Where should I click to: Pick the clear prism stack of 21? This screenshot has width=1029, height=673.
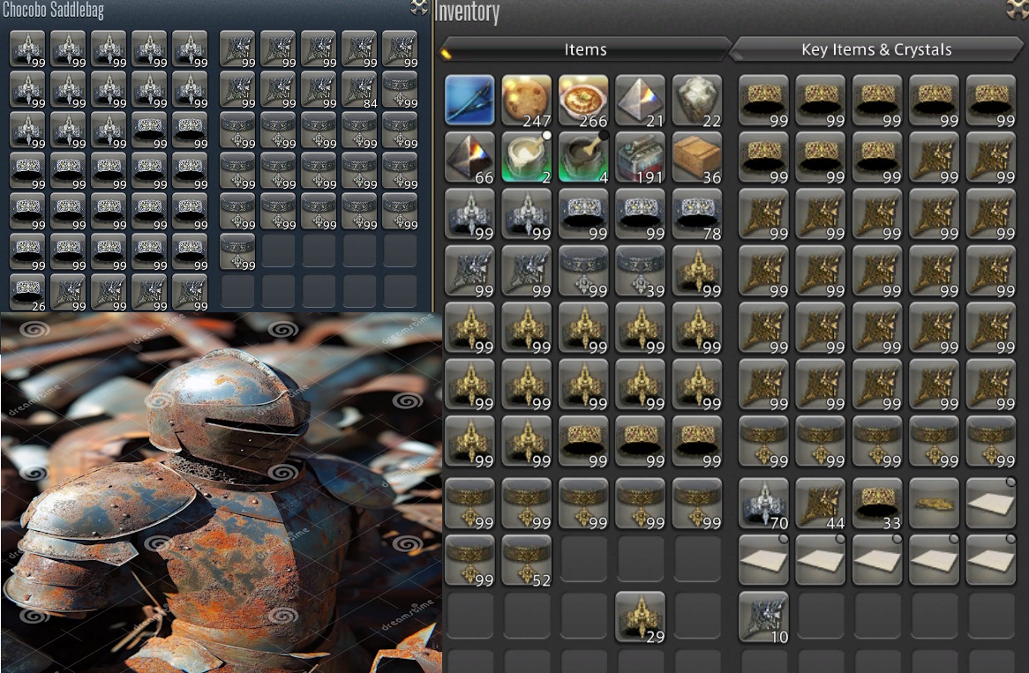(641, 100)
